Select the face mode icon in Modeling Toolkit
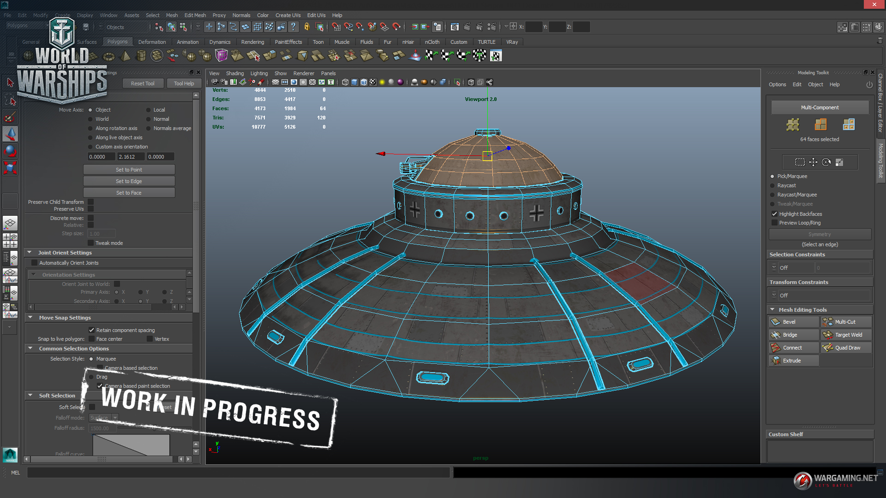The width and height of the screenshot is (886, 498). [x=849, y=124]
